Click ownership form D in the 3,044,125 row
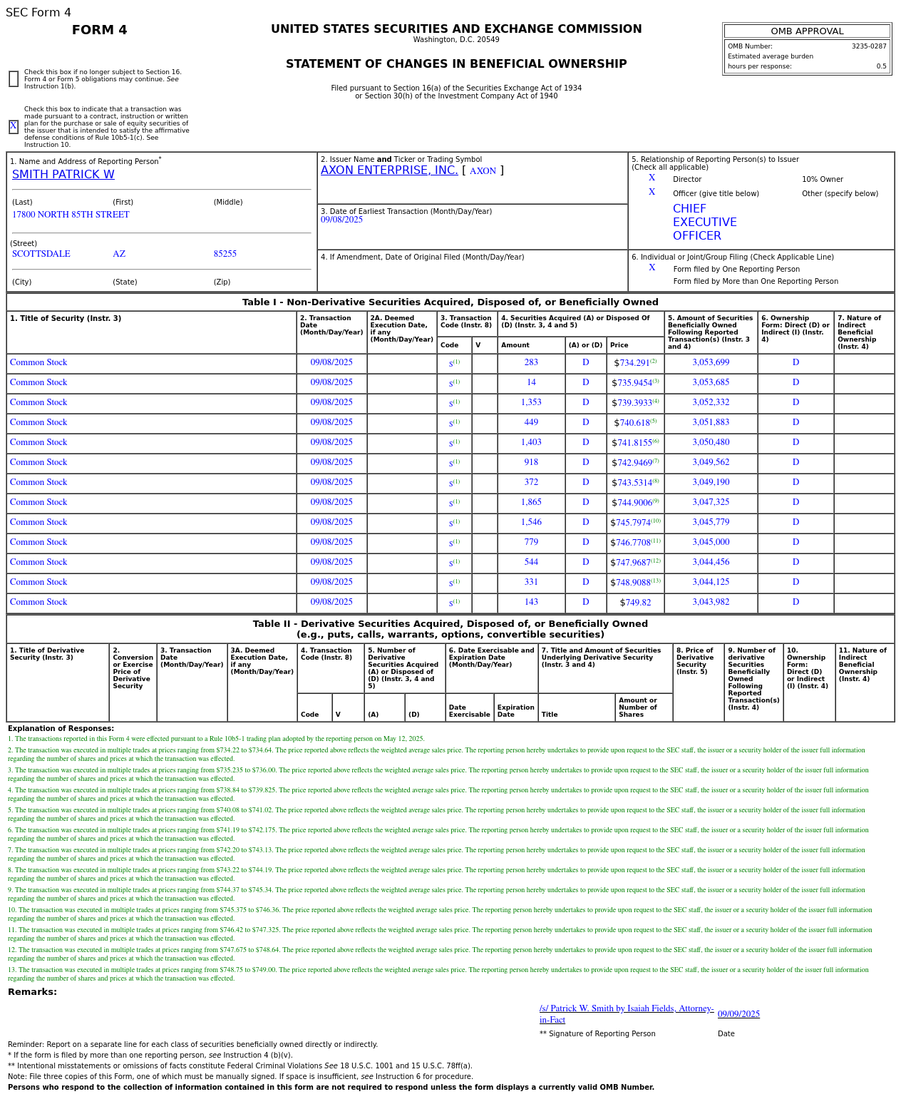 [796, 582]
